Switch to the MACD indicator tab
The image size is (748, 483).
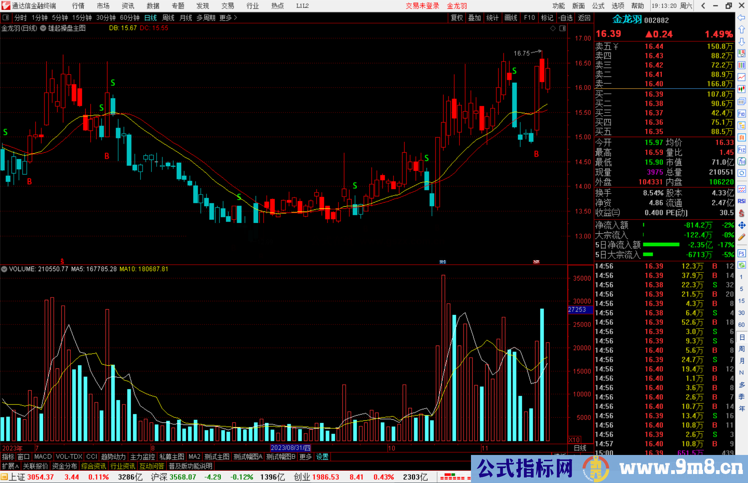click(43, 457)
